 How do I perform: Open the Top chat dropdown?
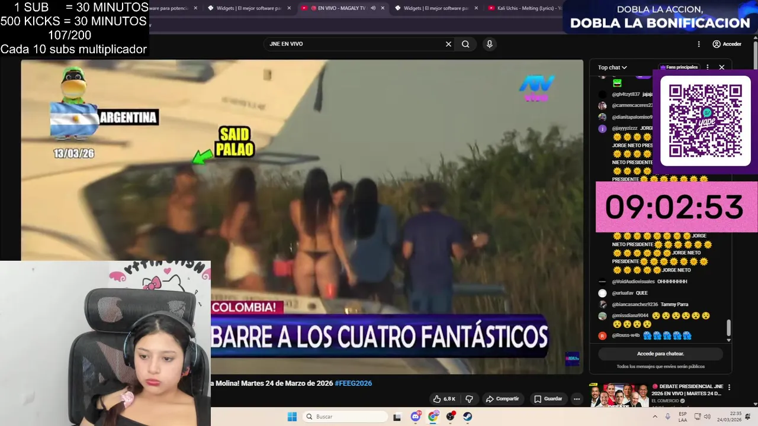click(612, 67)
